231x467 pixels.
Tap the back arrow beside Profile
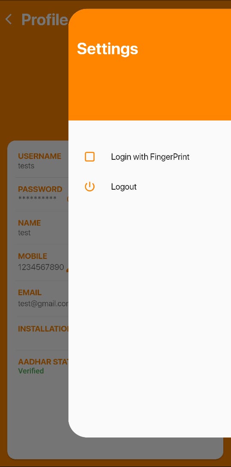[x=9, y=19]
